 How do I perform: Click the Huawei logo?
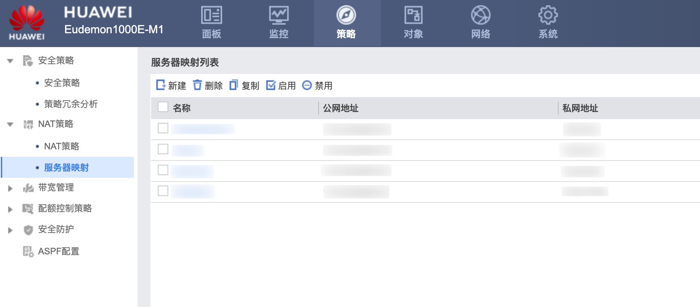click(x=27, y=22)
